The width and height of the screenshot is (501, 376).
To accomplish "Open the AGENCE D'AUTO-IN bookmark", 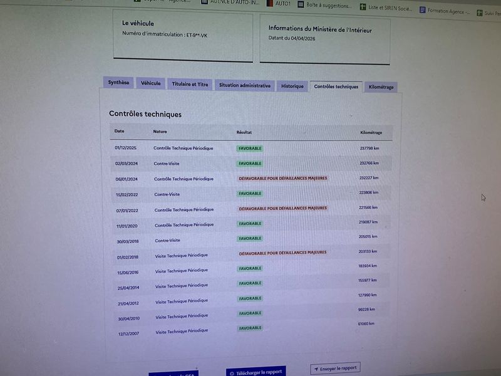I will (230, 3).
